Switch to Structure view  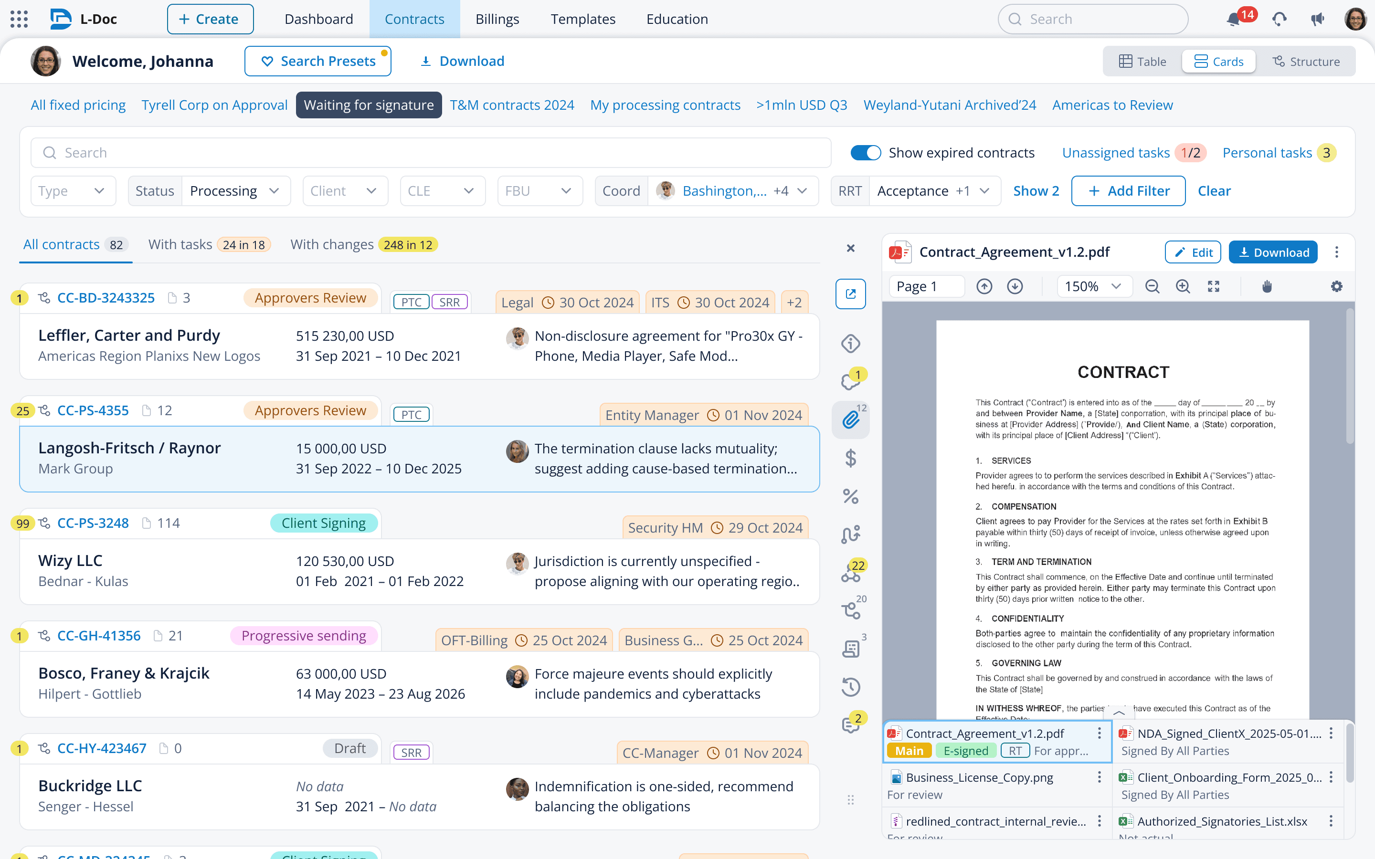pos(1306,62)
